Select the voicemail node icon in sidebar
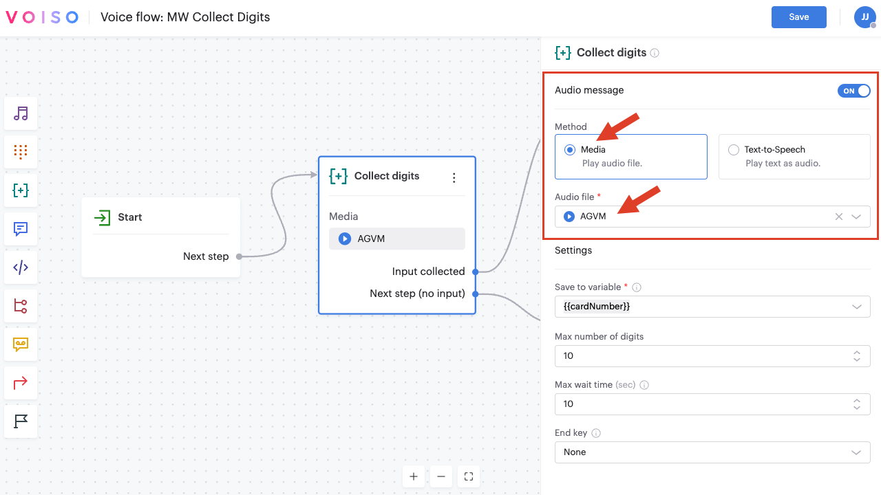The width and height of the screenshot is (881, 495). pos(21,344)
